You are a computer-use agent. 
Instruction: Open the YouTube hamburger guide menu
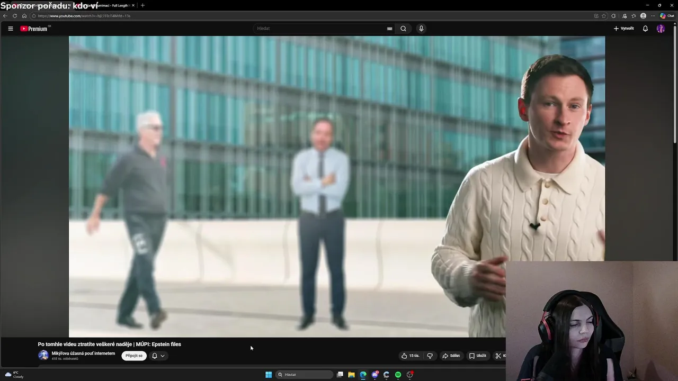11,29
